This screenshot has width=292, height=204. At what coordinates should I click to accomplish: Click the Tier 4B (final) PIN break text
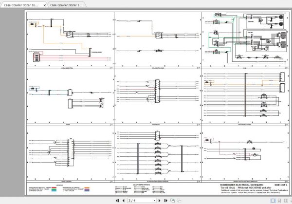[x=246, y=187]
